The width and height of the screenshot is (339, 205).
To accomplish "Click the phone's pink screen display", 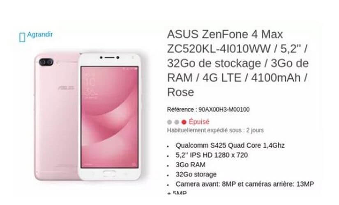I will [x=109, y=117].
